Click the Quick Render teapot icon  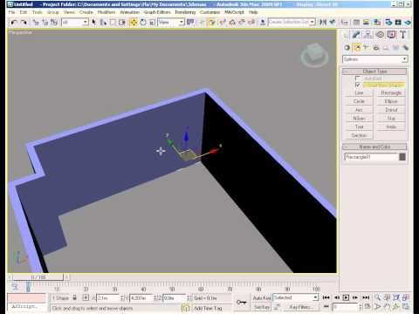[408, 22]
